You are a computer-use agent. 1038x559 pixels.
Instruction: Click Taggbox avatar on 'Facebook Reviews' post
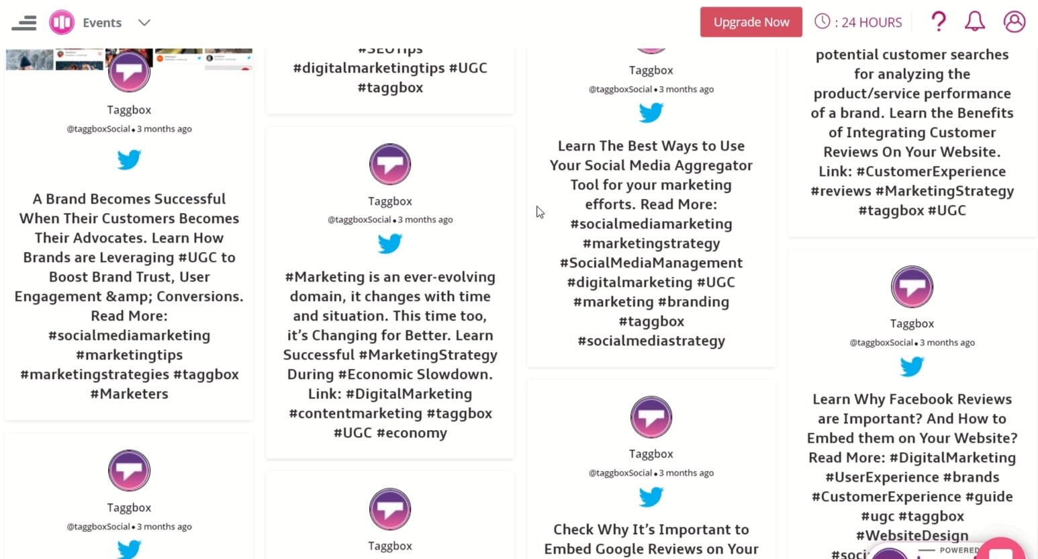click(x=912, y=287)
